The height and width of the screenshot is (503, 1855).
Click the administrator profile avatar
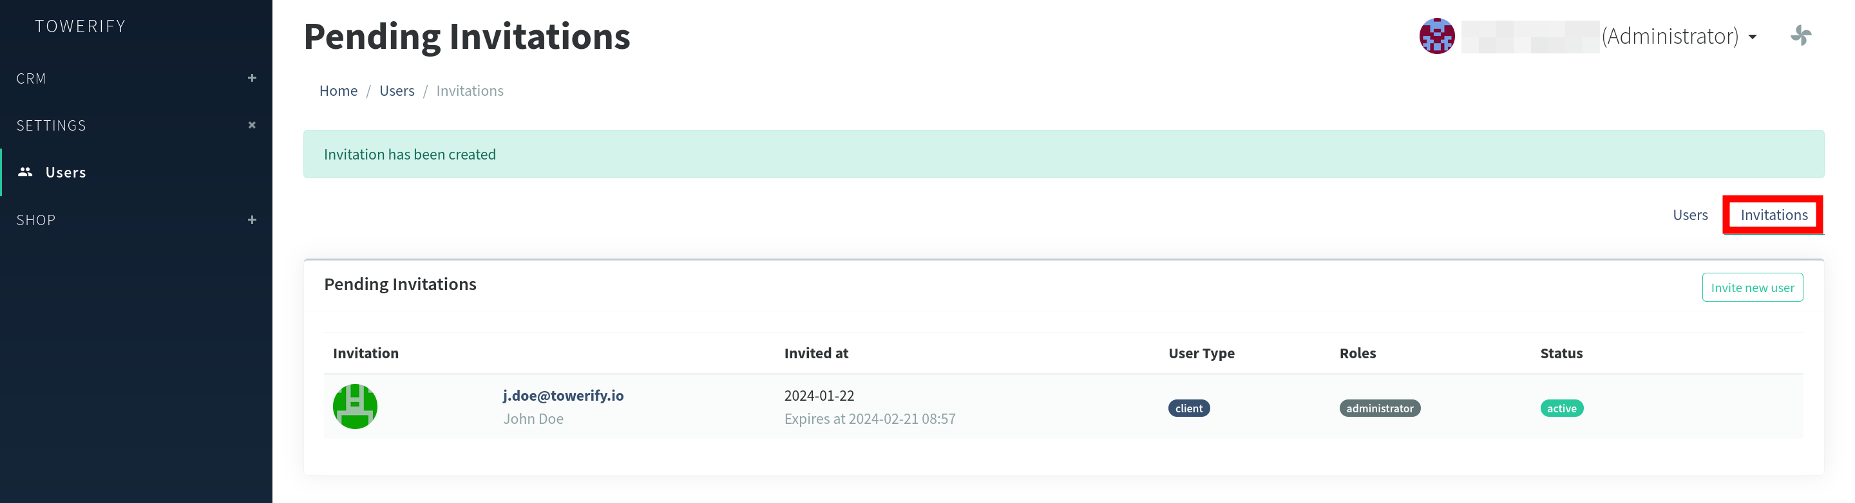[x=1436, y=36]
